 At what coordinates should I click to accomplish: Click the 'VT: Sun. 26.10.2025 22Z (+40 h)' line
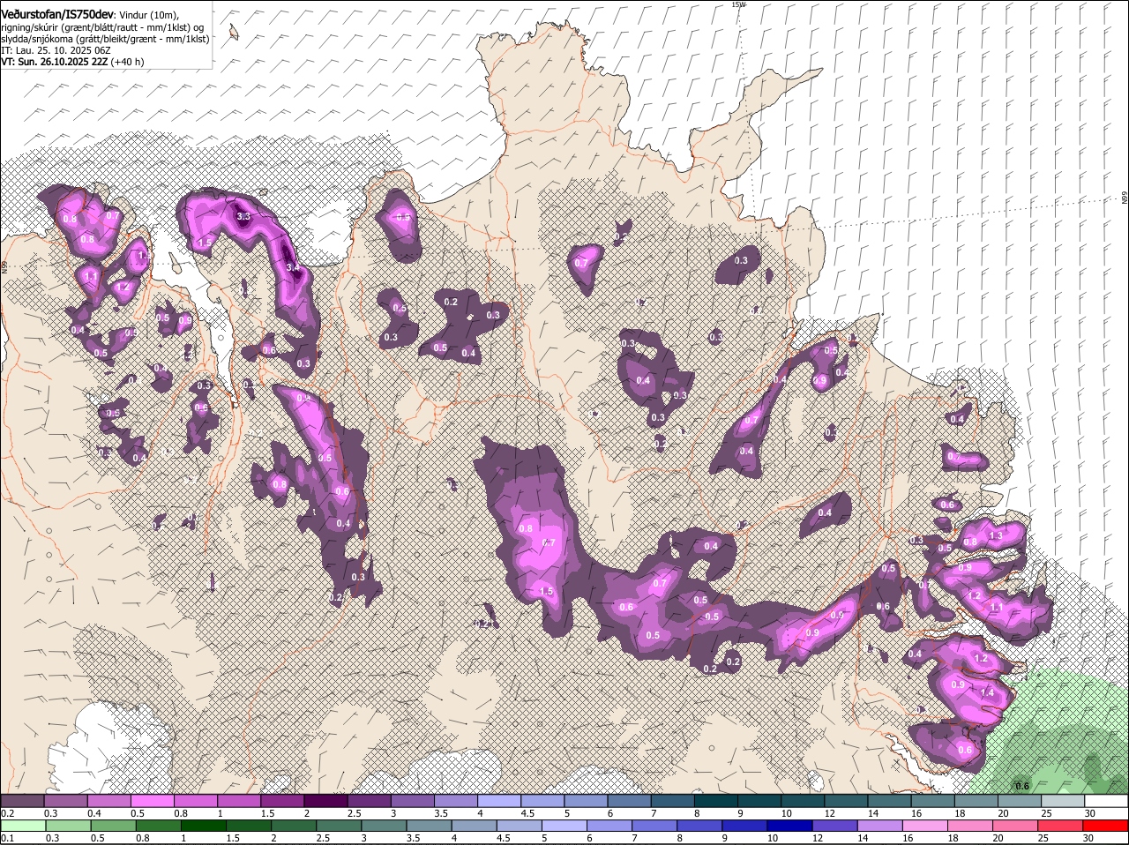pos(72,62)
